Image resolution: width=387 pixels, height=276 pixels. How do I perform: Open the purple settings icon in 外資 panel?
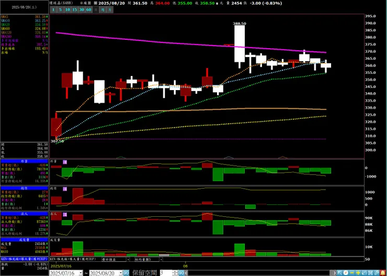65,162
